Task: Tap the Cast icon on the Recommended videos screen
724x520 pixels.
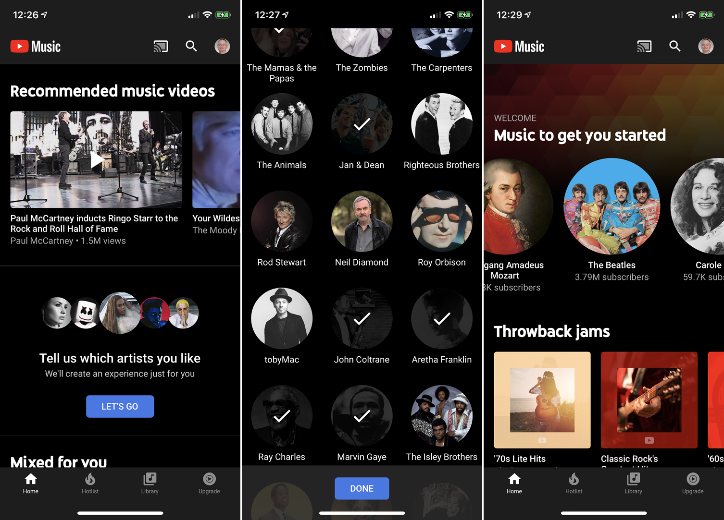Action: [161, 47]
